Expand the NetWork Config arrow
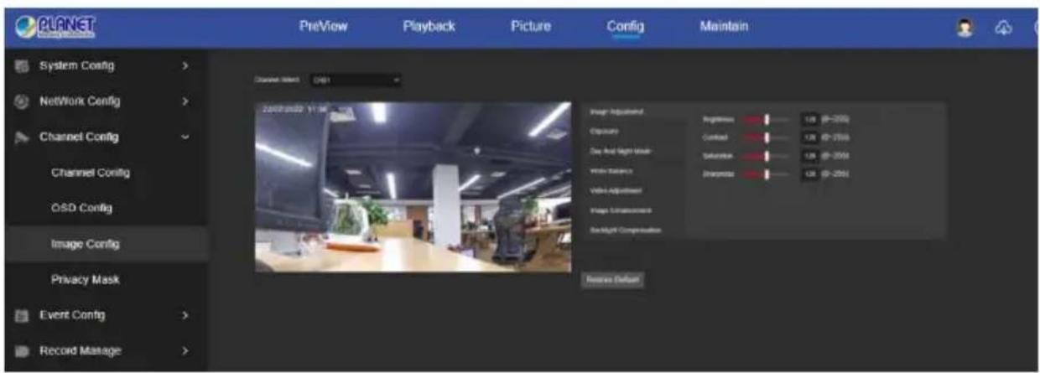Screen dimensions: 1040x373 (186, 102)
